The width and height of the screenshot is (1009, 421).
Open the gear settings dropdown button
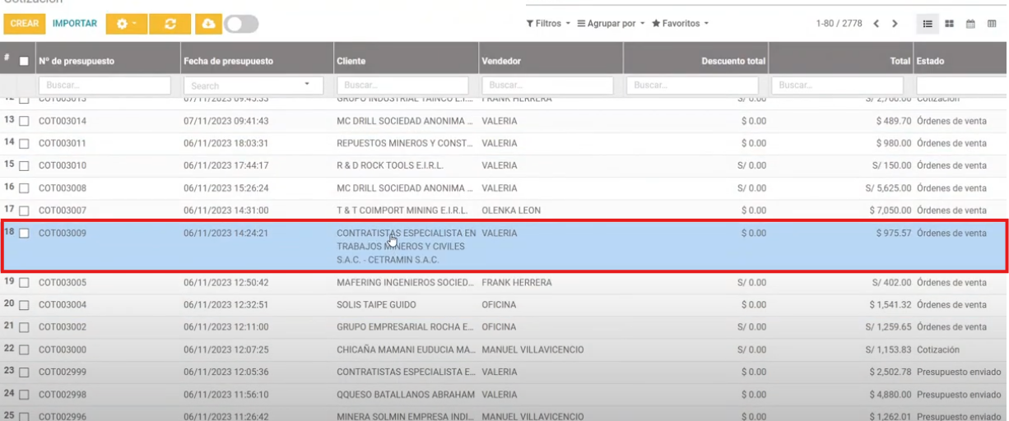coord(126,24)
